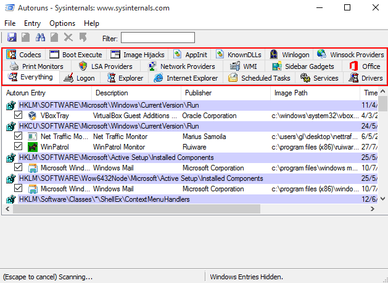Click the Save floppy disk toolbar icon

coord(12,38)
